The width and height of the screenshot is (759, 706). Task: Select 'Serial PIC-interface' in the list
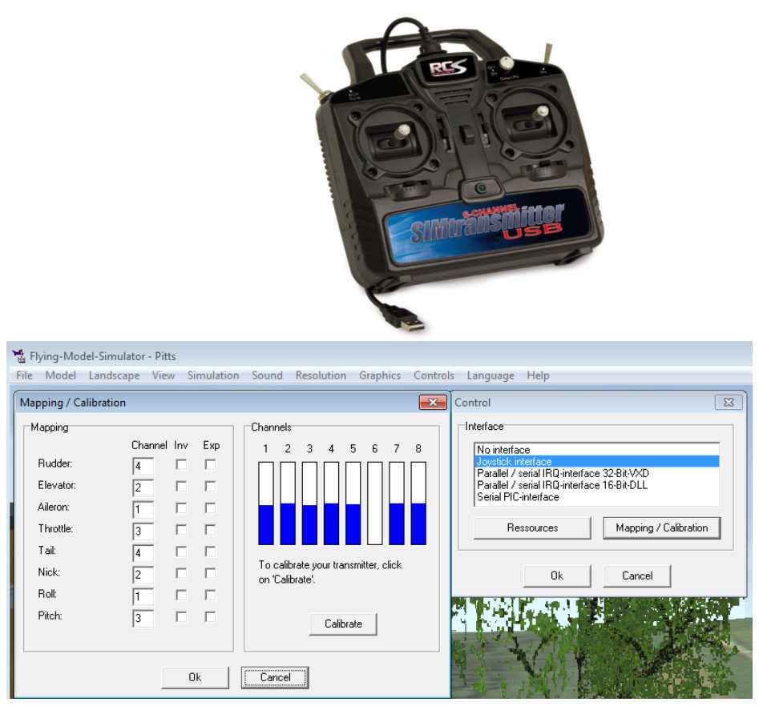pos(596,496)
